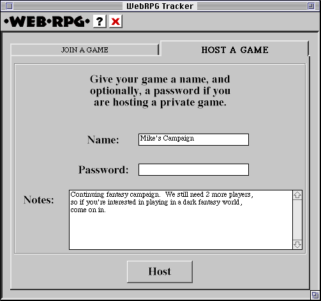Click the Name: label
The height and width of the screenshot is (301, 321).
103,140
